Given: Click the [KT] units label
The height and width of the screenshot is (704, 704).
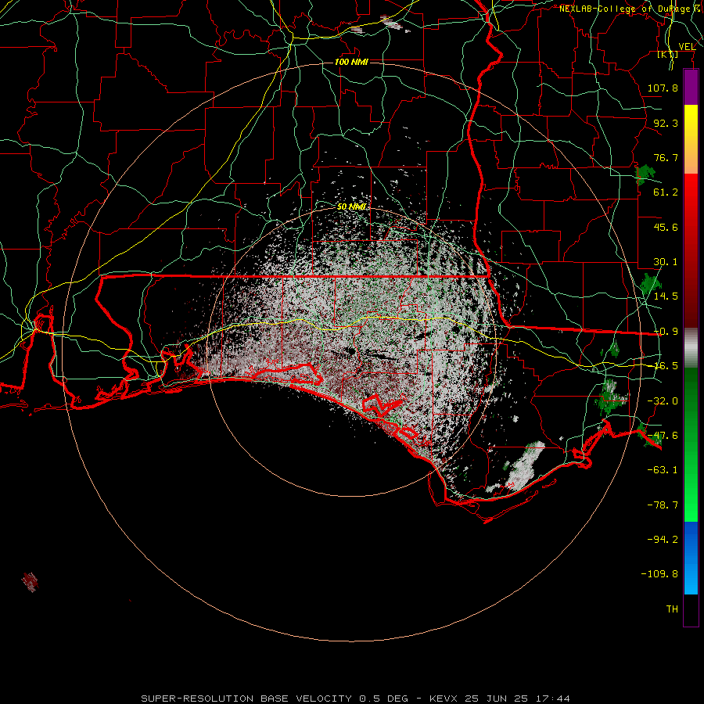Looking at the screenshot, I should 668,55.
